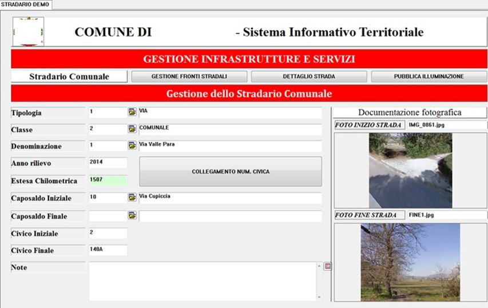Open the Tipologia lookup folder icon
The height and width of the screenshot is (308, 488).
click(132, 112)
